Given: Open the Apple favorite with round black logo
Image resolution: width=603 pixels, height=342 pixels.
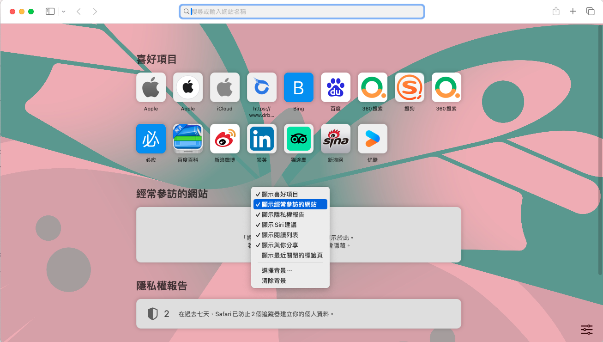Looking at the screenshot, I should (188, 87).
